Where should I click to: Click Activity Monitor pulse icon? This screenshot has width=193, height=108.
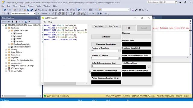(29, 22)
